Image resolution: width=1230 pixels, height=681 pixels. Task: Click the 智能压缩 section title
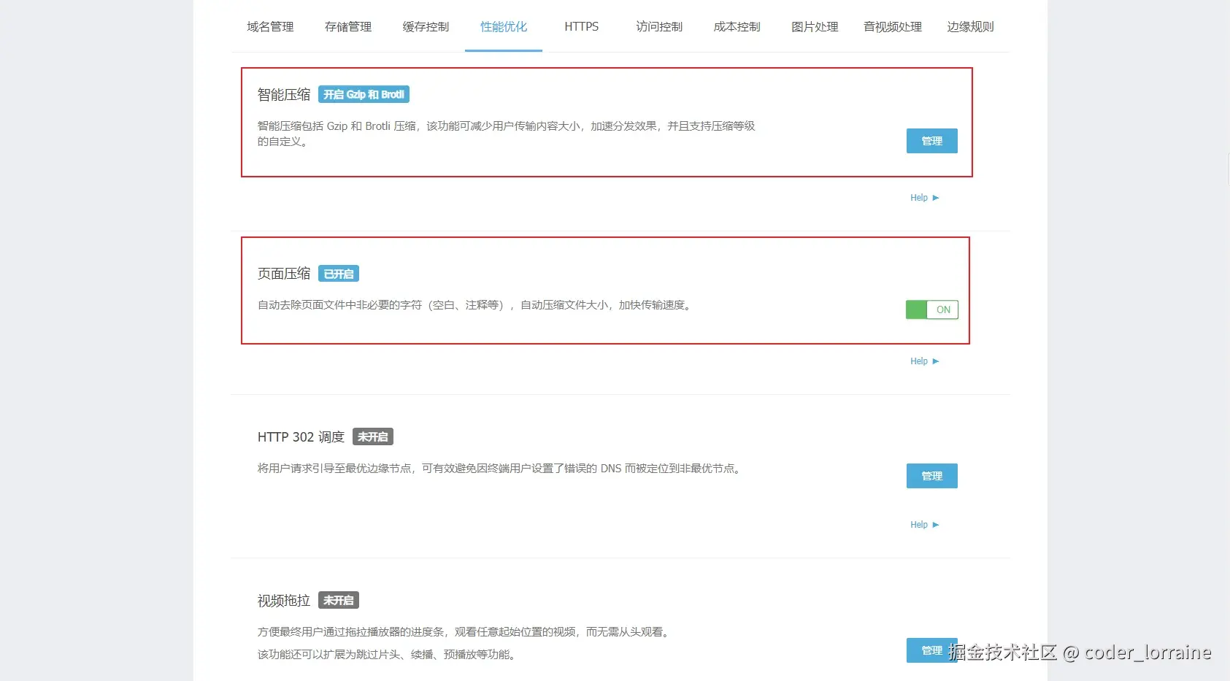pos(284,95)
